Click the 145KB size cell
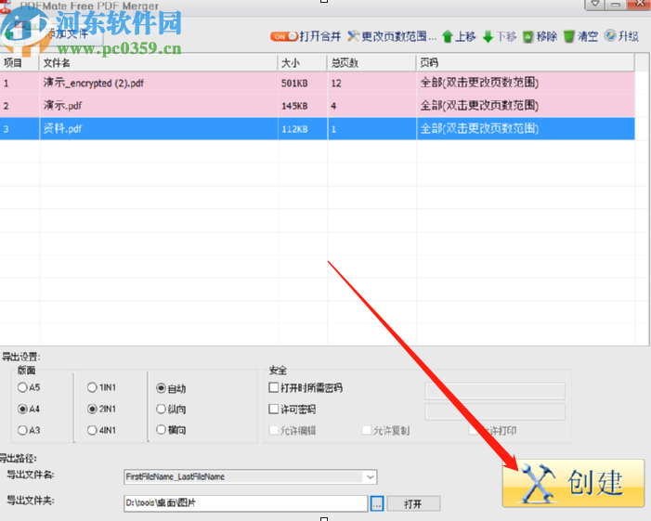This screenshot has width=651, height=521. 303,106
